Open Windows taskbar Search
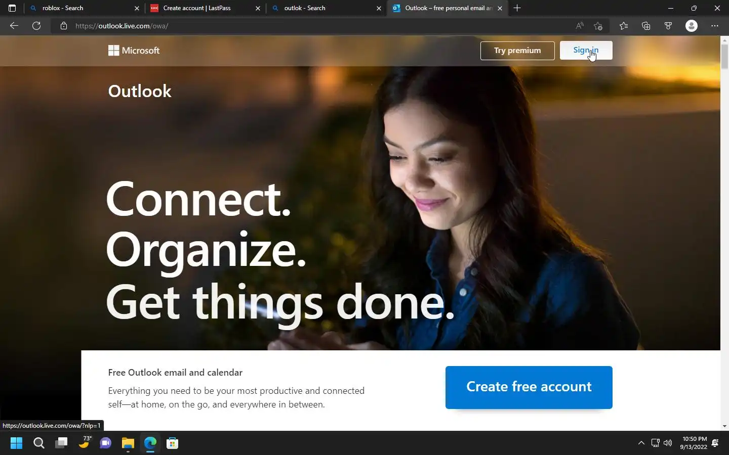The height and width of the screenshot is (455, 729). point(39,443)
